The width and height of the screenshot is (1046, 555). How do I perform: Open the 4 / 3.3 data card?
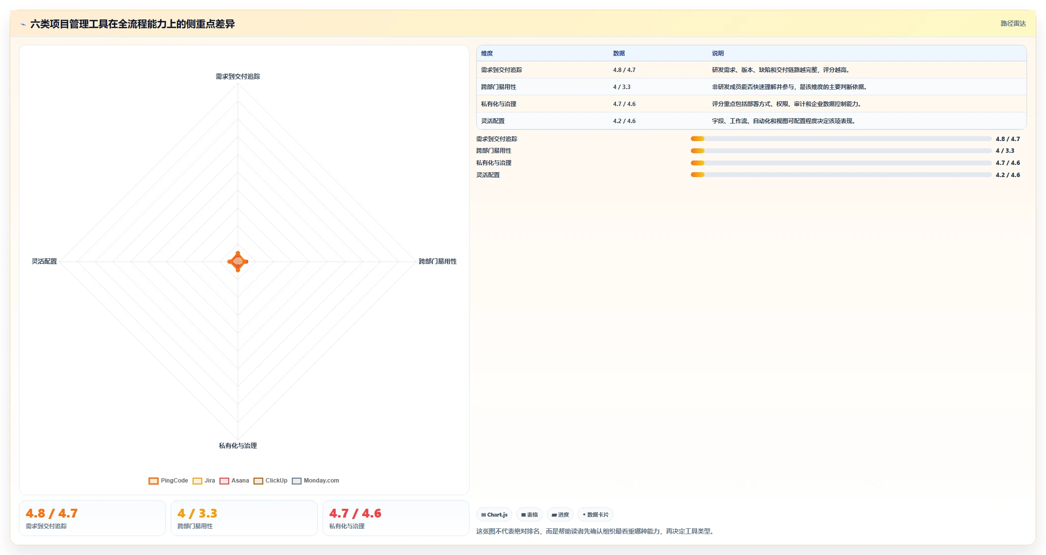244,518
